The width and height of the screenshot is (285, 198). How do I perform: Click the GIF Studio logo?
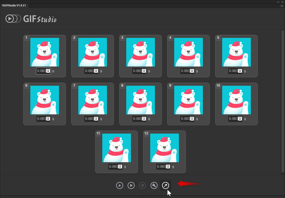[31, 19]
